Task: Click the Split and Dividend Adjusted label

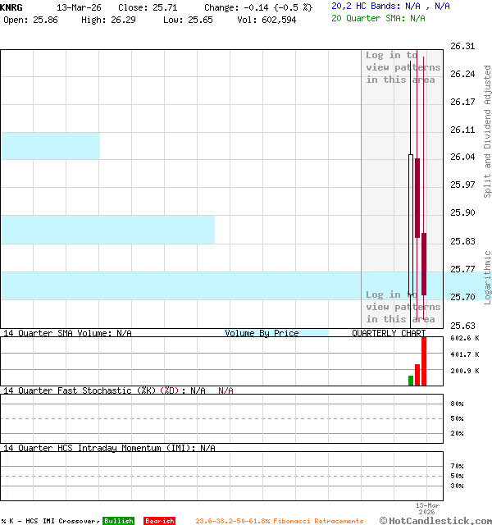Action: pyautogui.click(x=487, y=131)
